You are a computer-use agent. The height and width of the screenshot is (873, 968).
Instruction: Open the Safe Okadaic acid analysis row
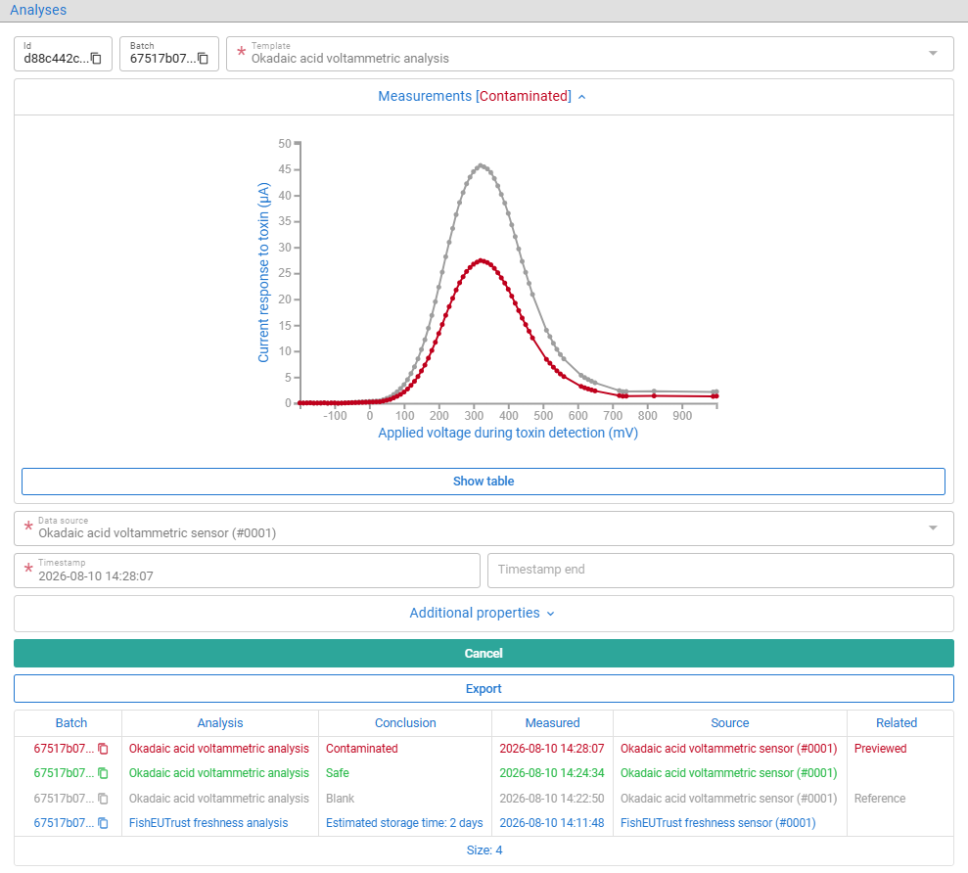pos(218,773)
